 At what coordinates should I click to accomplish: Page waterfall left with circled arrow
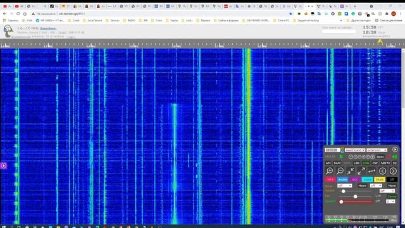click(x=382, y=171)
